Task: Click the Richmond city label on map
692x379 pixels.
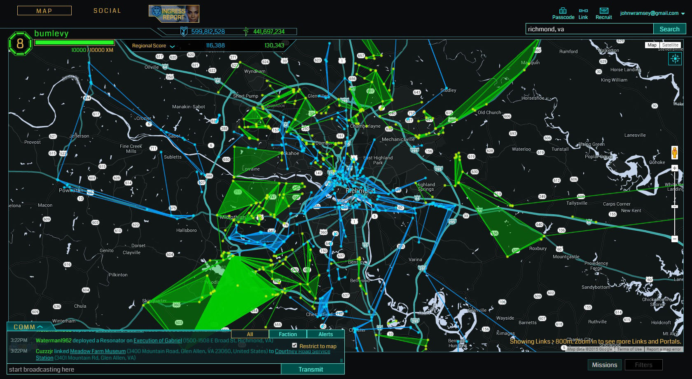Action: (360, 191)
